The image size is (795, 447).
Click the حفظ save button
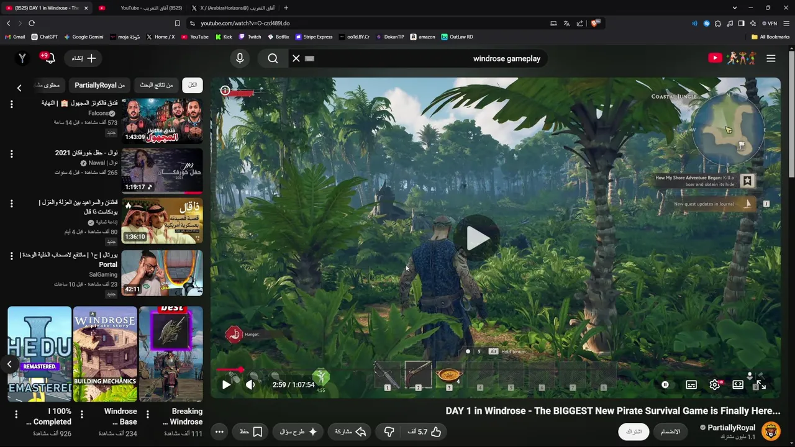250,431
